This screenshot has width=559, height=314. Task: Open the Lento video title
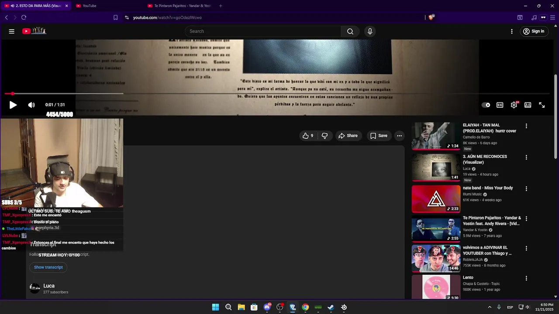point(468,277)
